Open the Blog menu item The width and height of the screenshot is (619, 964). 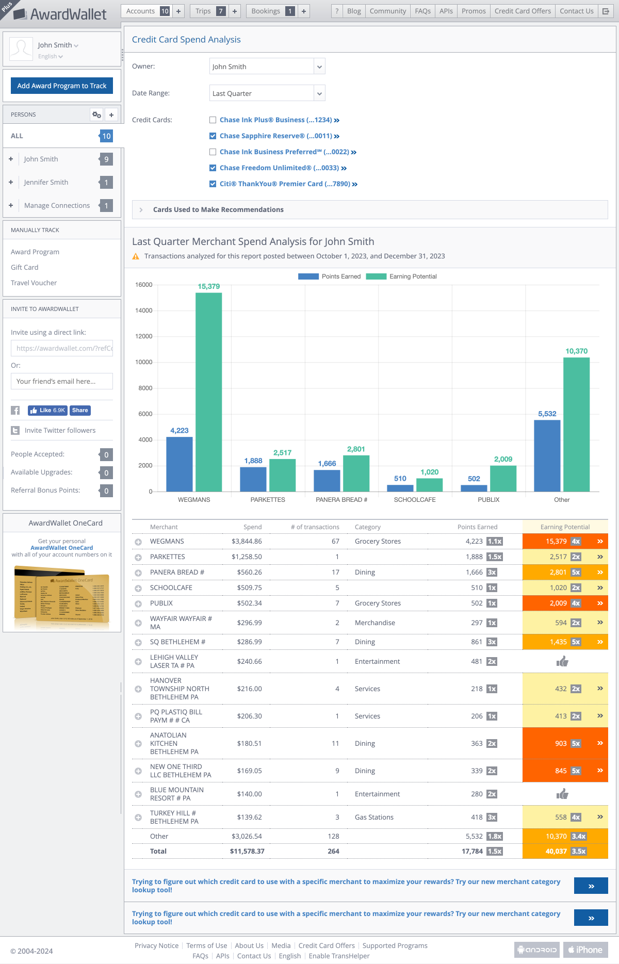pyautogui.click(x=354, y=11)
